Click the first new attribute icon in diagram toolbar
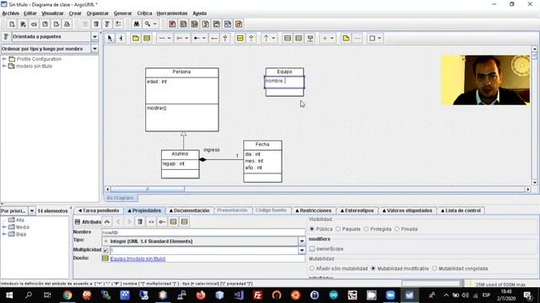This screenshot has width=540, height=303. (288, 38)
